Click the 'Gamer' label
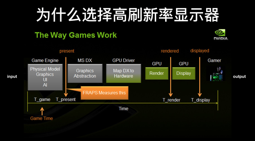This screenshot has width=255, height=141. click(214, 60)
